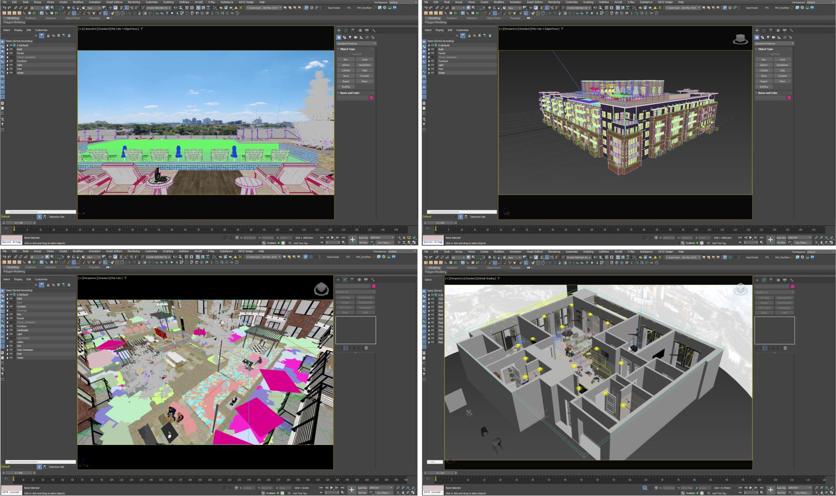Hide the Furniture layer in Camera010 window
Screen dimensions: 836x496
pos(11,61)
